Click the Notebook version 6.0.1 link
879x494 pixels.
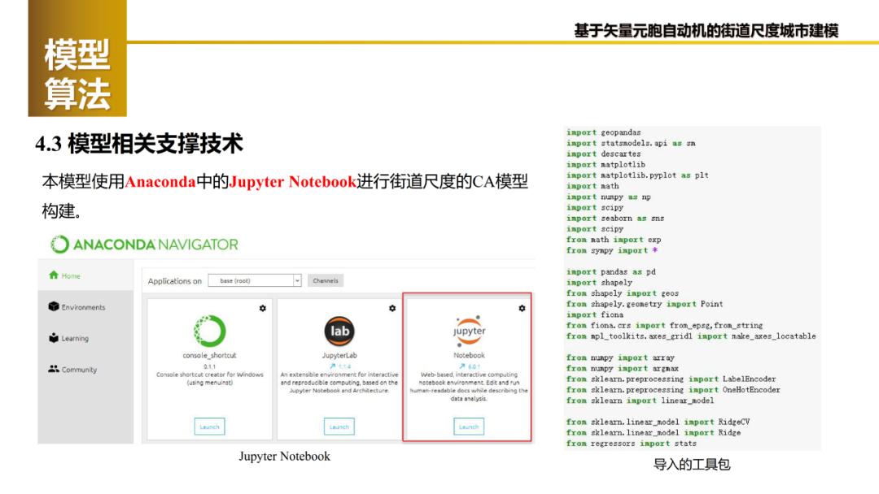pyautogui.click(x=470, y=366)
